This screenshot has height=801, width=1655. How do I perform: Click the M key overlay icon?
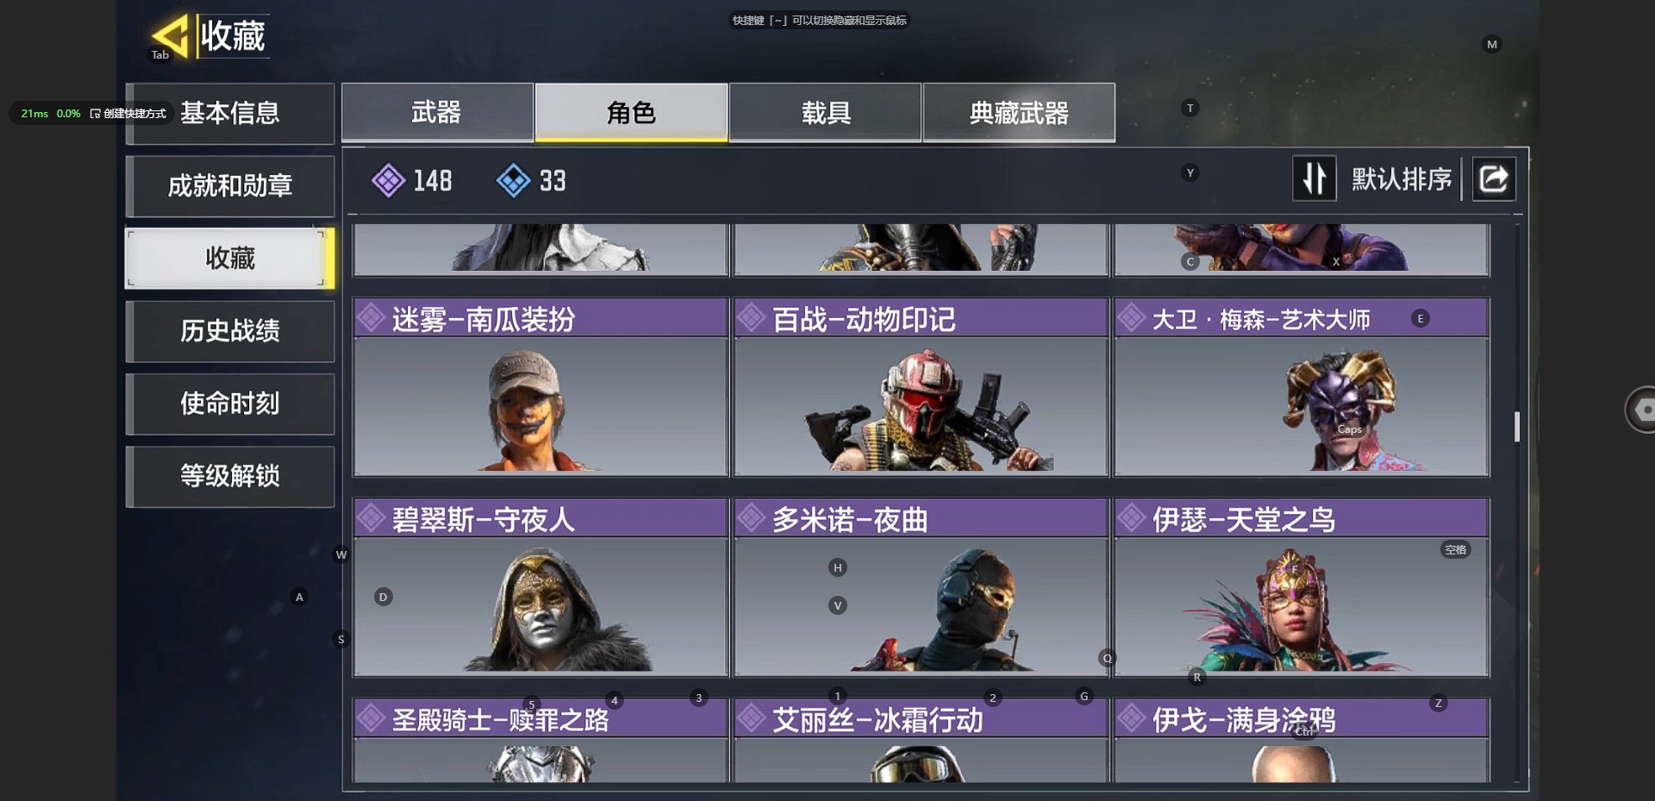pyautogui.click(x=1492, y=45)
